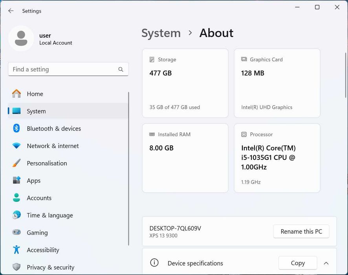
Task: Click the Gaming controller icon
Action: point(16,233)
